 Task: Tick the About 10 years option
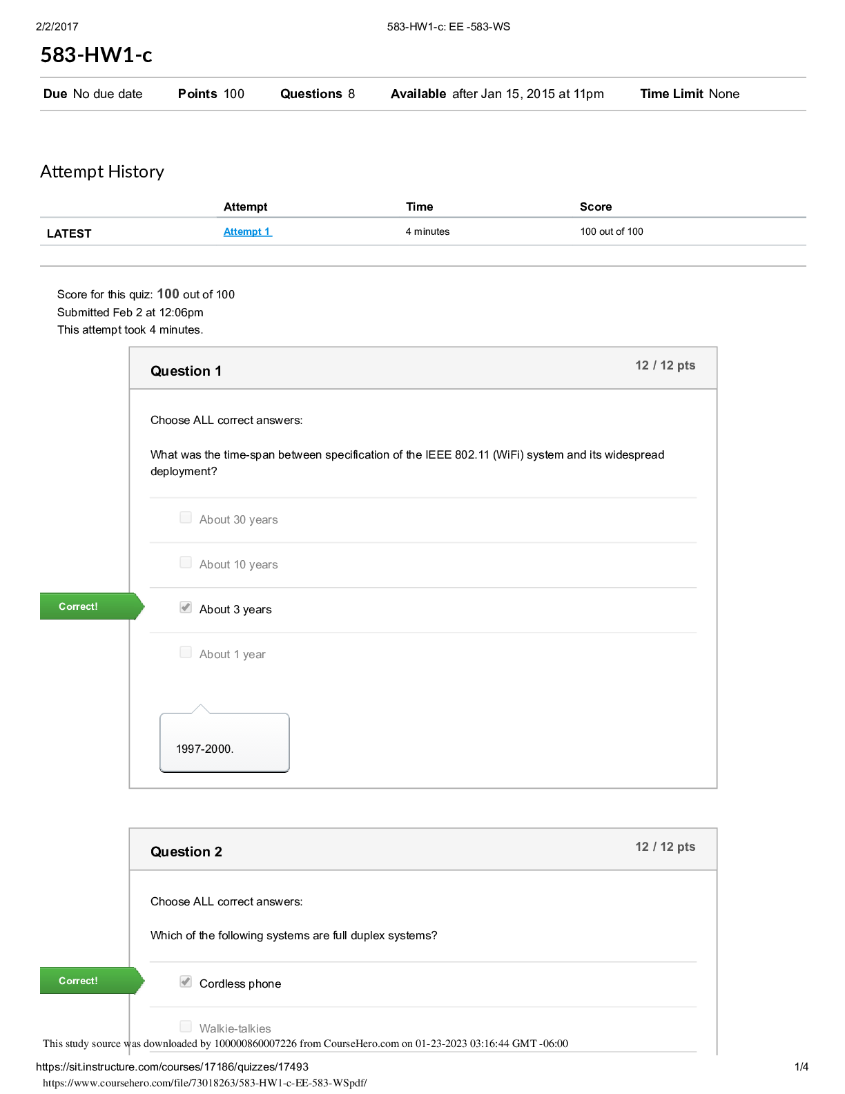(x=186, y=562)
